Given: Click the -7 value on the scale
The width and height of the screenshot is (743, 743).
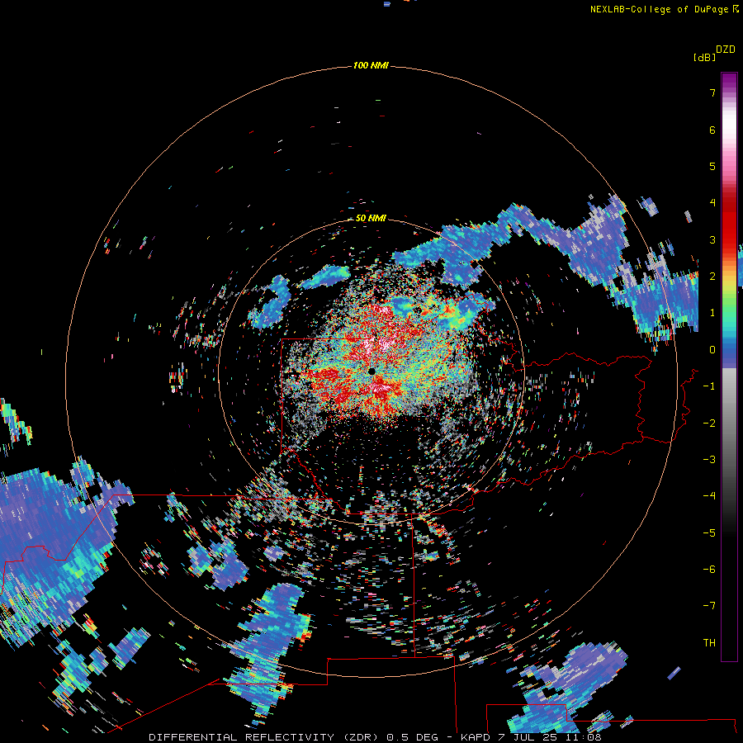Looking at the screenshot, I should [x=709, y=606].
